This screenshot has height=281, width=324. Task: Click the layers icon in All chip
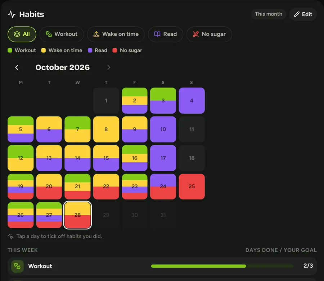point(17,34)
